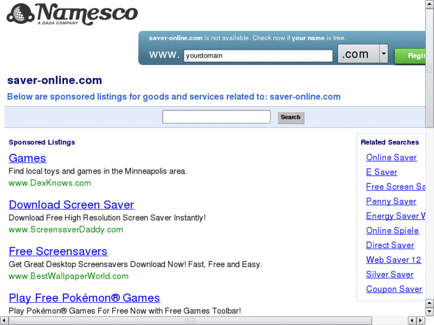Select Energy Saver related search

(396, 216)
